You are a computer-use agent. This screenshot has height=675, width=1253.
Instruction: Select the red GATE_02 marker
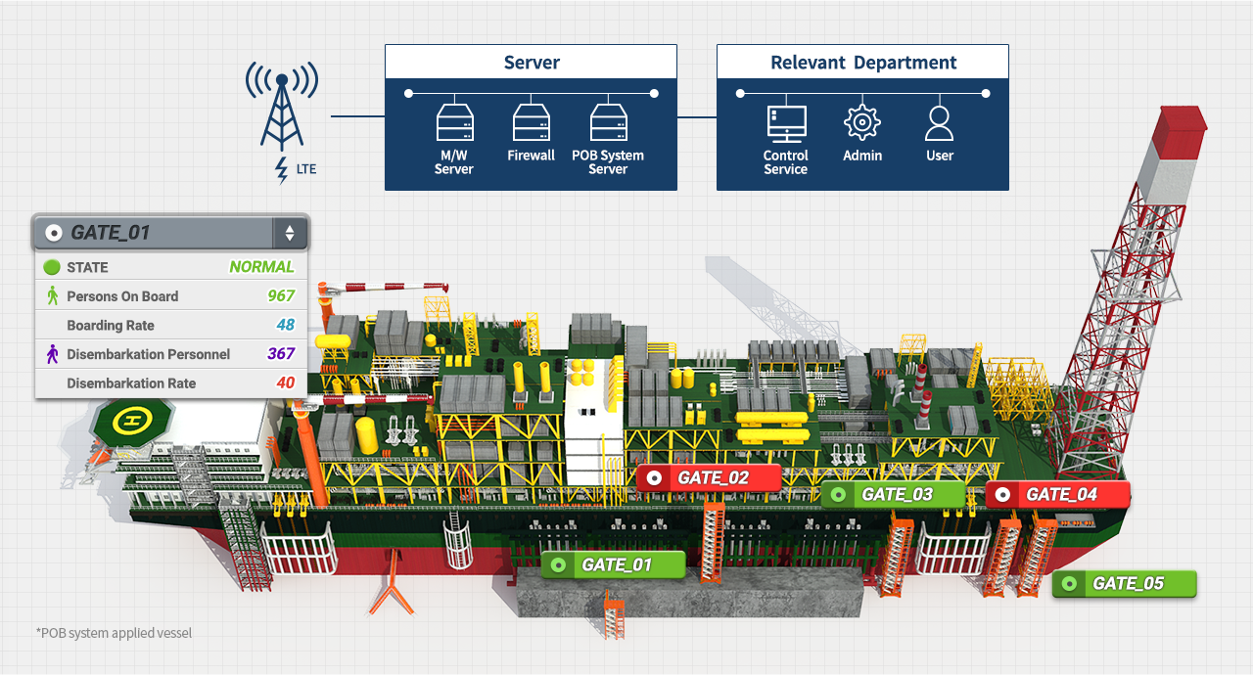coord(709,478)
